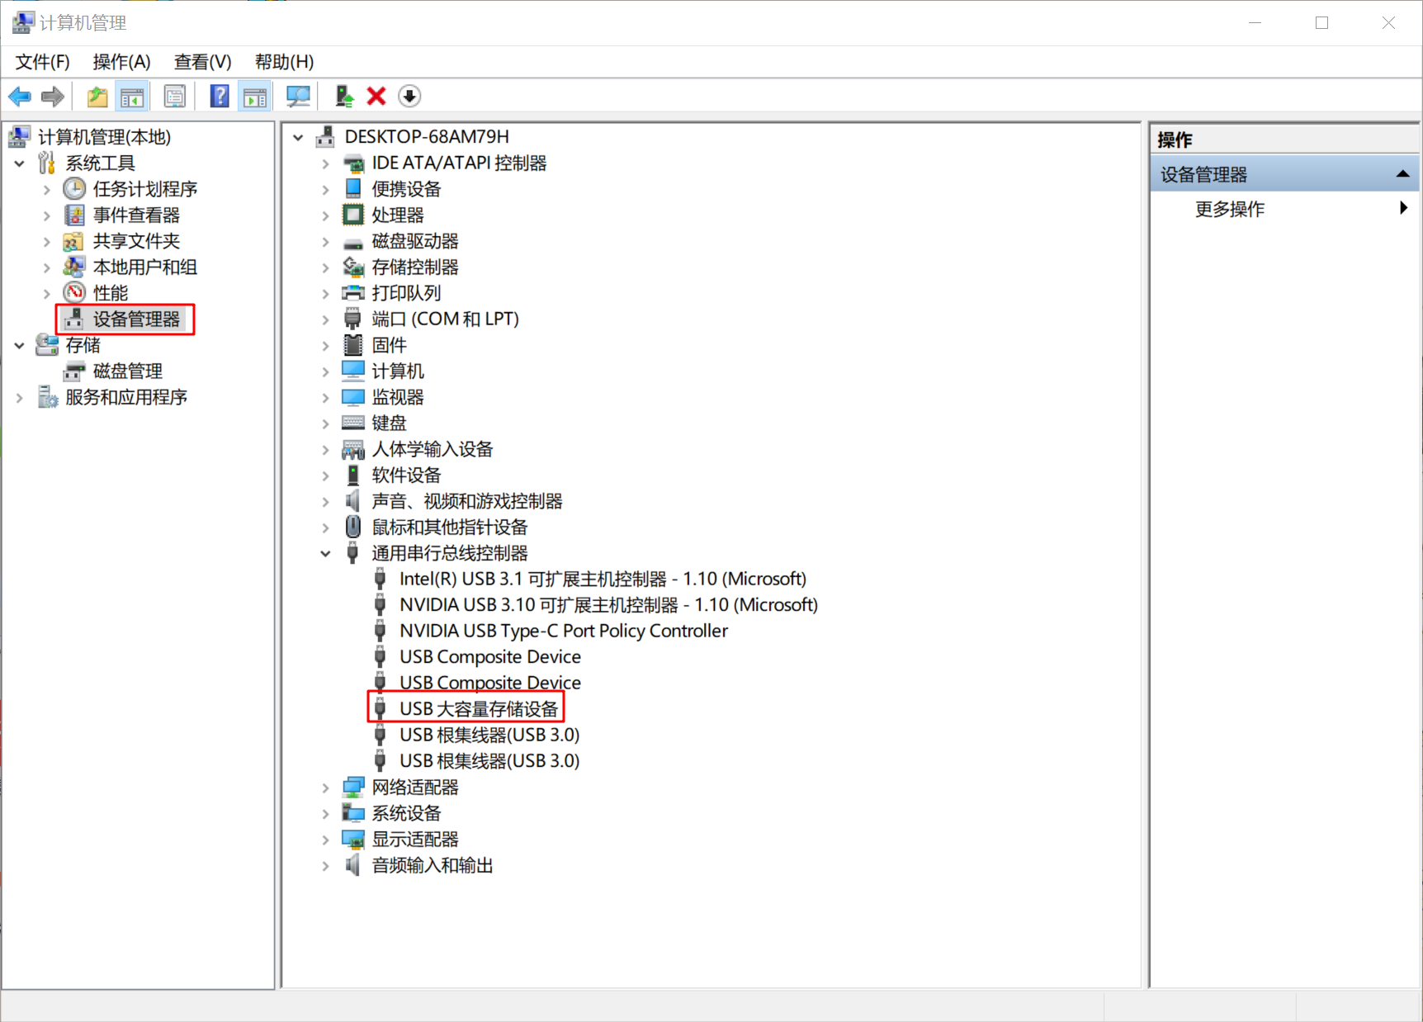Screen dimensions: 1423x1022
Task: Expand the 端口 (COM 和 LPT) category
Action: (x=326, y=320)
